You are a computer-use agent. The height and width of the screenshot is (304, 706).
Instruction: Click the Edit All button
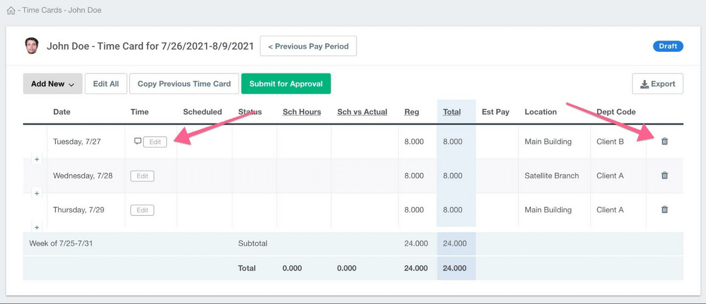point(106,84)
